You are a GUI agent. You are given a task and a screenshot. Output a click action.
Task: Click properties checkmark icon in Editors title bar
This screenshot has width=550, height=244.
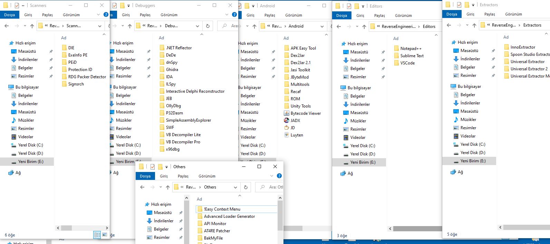(349, 6)
